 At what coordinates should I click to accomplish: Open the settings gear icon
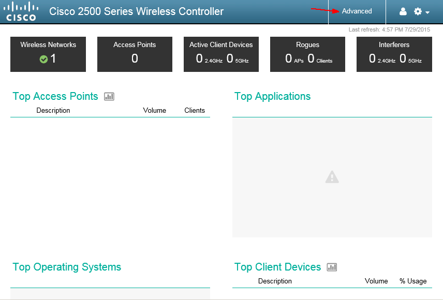tap(418, 11)
